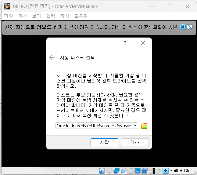Viewport: 197px width, 175px height.
Task: Click the mouse integration status icon
Action: 159,171
